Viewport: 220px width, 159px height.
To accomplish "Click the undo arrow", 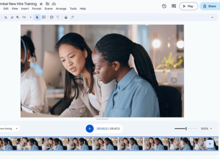I will click(6, 18).
